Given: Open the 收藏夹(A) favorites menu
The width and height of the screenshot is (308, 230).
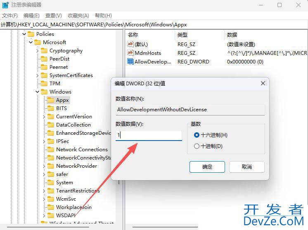Looking at the screenshot, I should 78,16.
